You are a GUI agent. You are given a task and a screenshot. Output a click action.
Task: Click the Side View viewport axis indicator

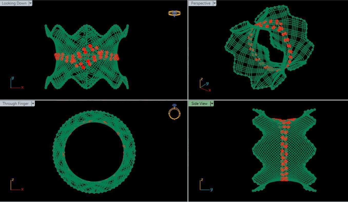point(206,185)
